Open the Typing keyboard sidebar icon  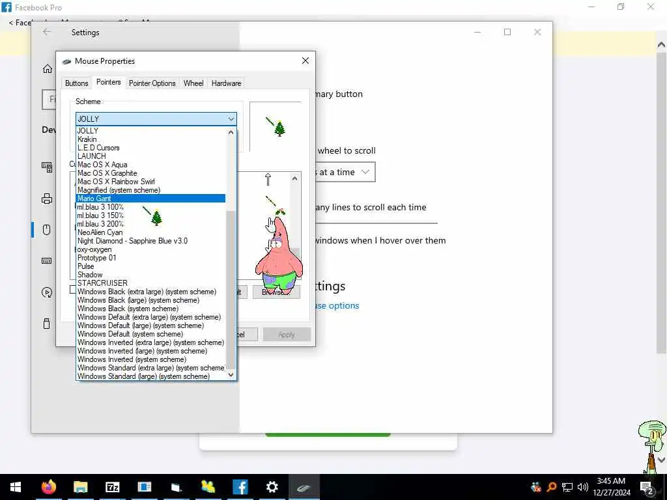(x=47, y=260)
